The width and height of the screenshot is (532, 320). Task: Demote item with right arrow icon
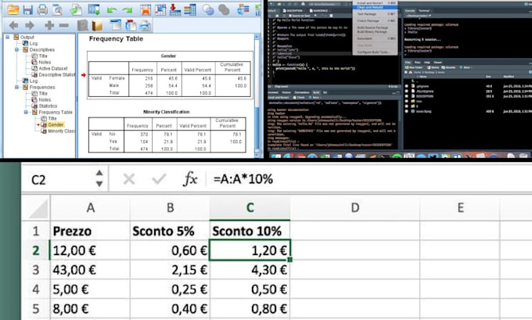pyautogui.click(x=30, y=25)
